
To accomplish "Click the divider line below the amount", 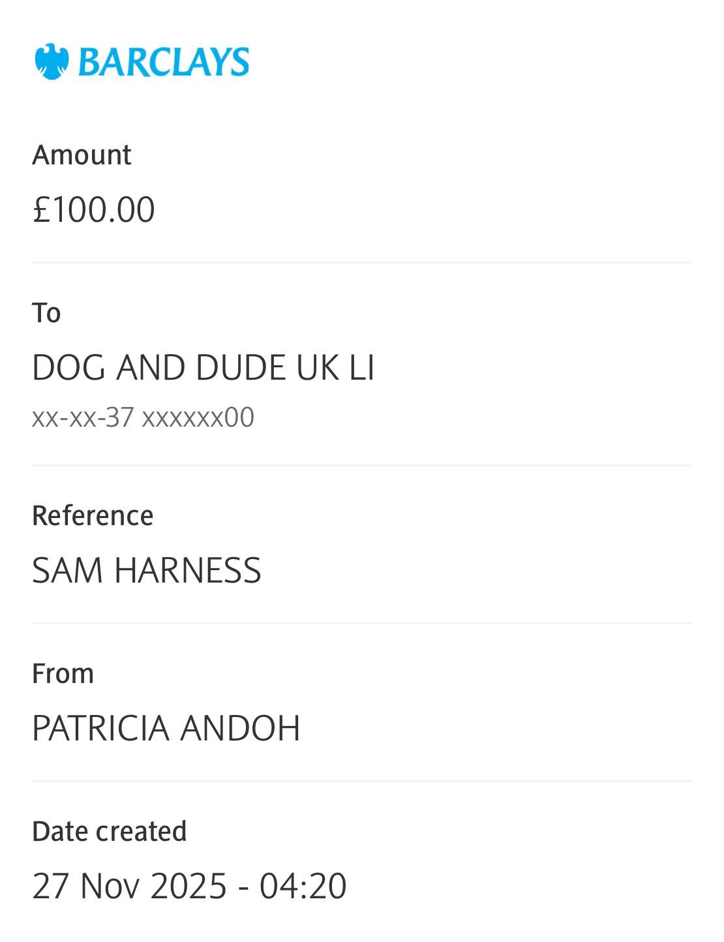I will click(x=362, y=263).
